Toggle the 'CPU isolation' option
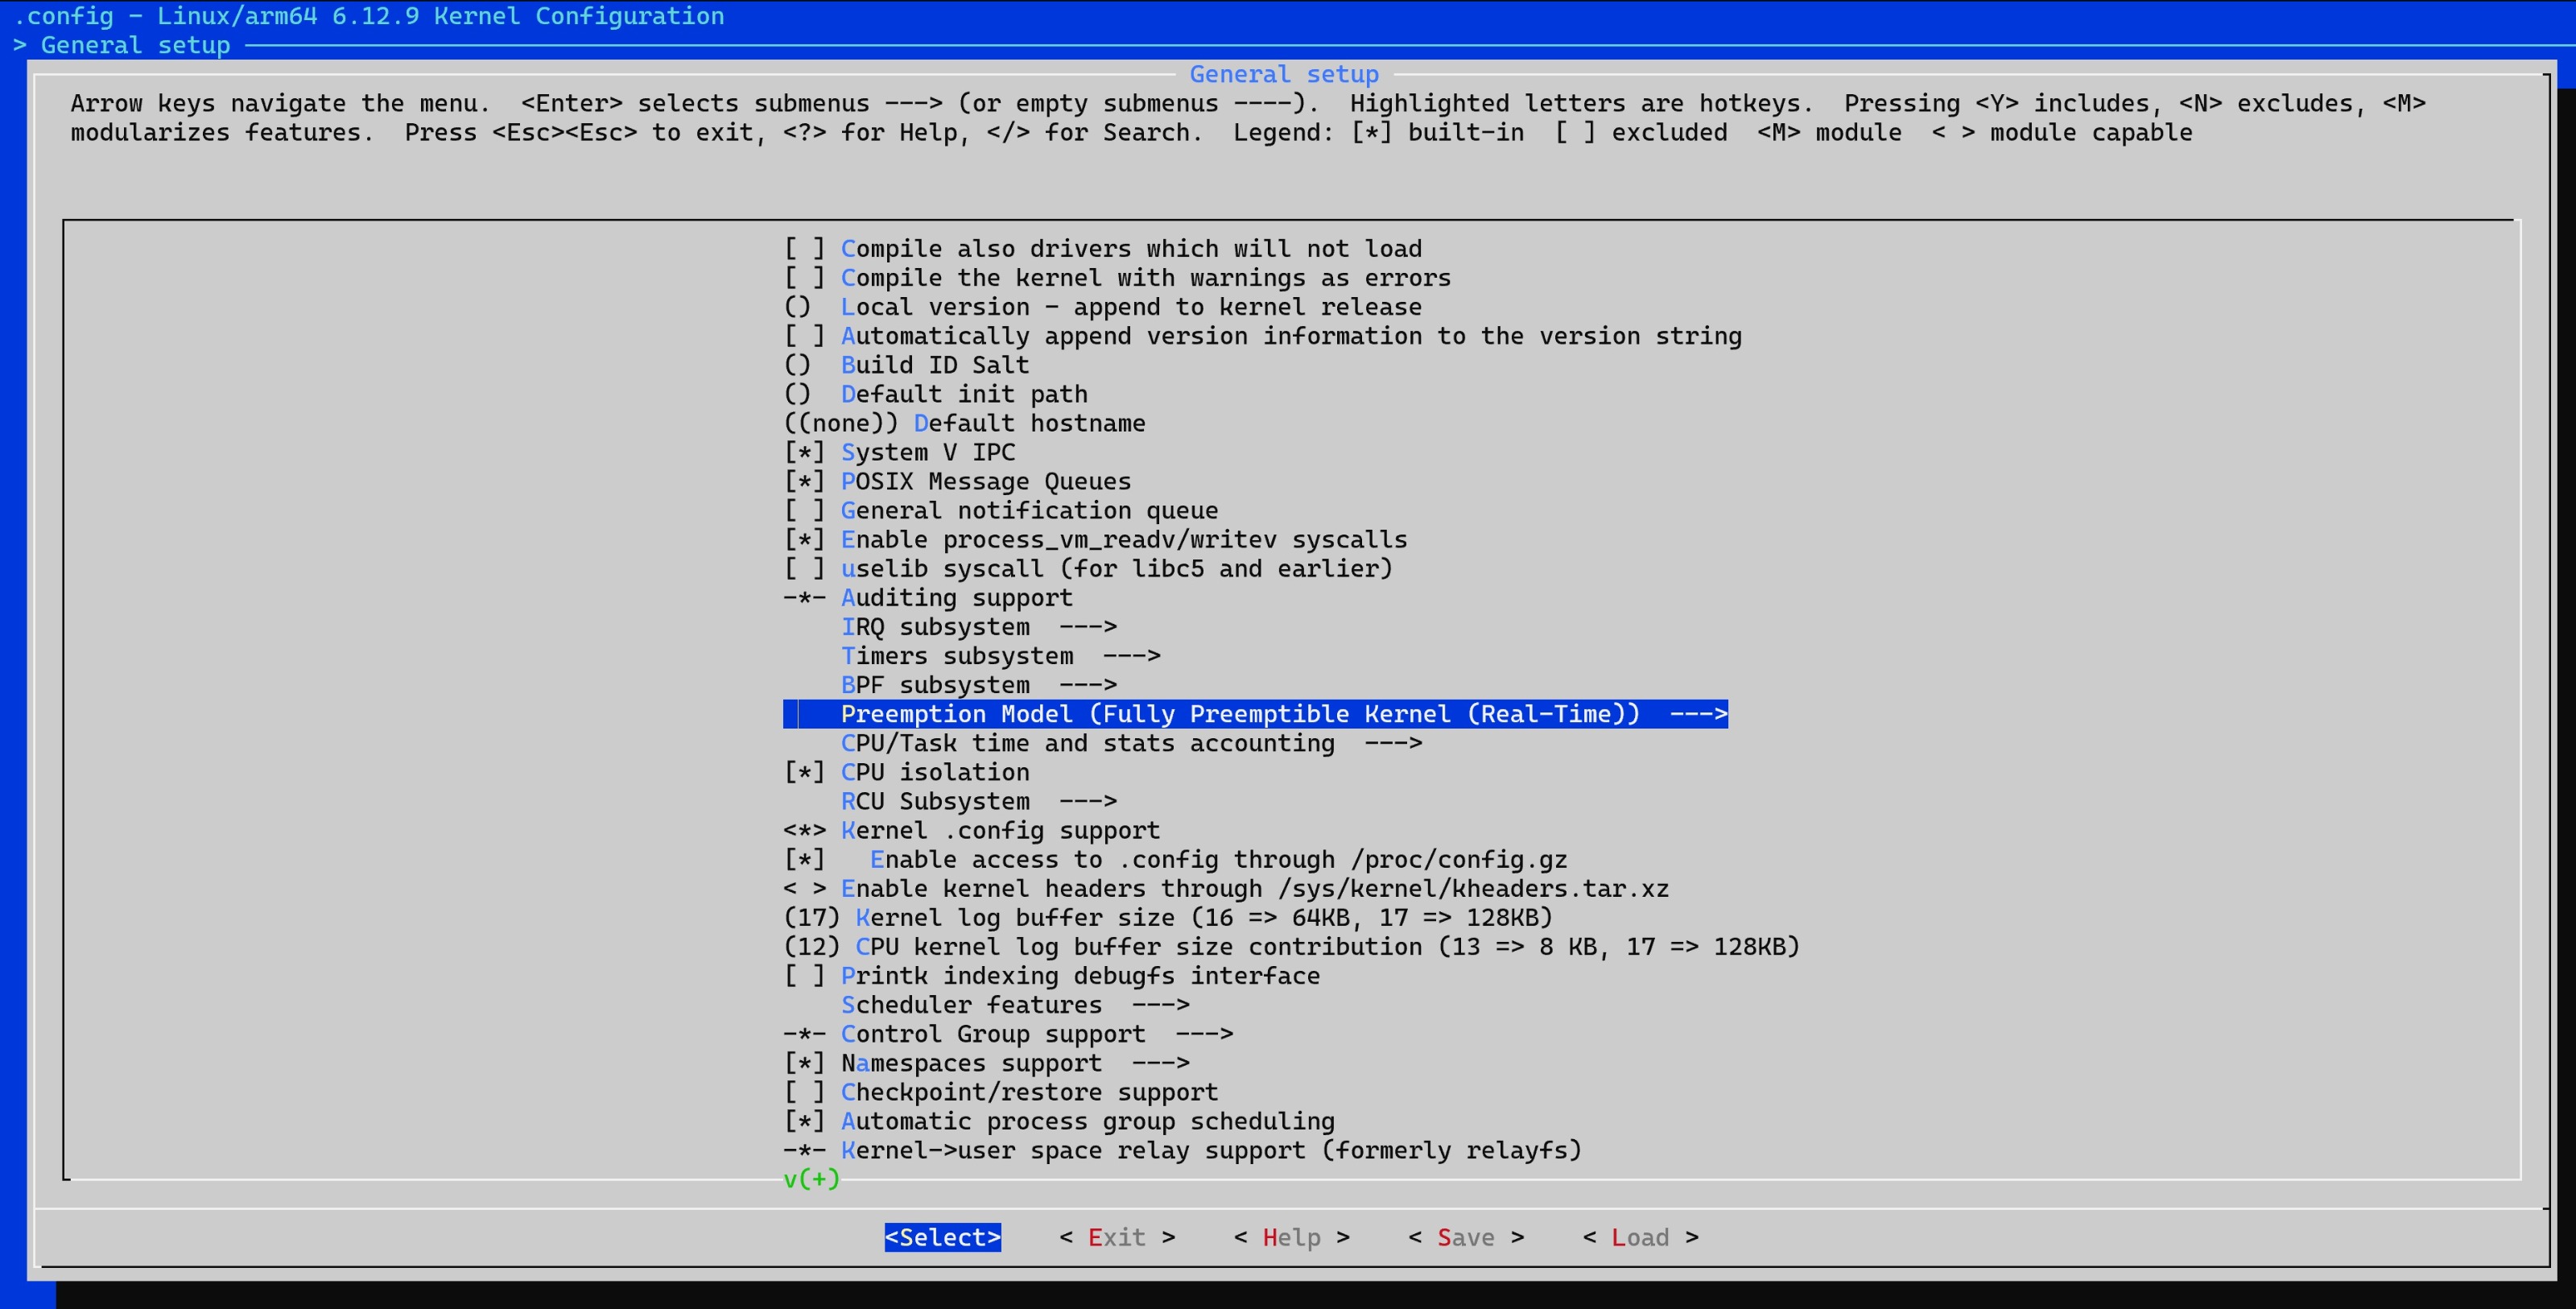 [x=906, y=772]
